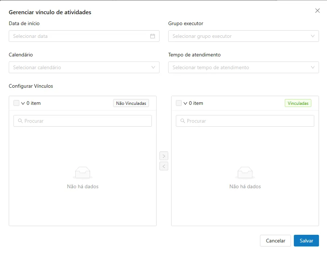This screenshot has height=257, width=327.
Task: Click the Cancelar button
Action: pos(275,241)
